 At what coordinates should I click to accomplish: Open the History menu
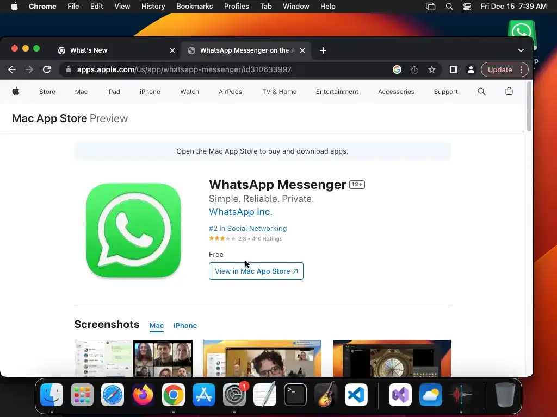tap(153, 7)
